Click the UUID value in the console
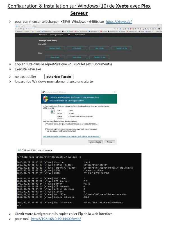Viewport: 175px width, 225px height. point(96,173)
